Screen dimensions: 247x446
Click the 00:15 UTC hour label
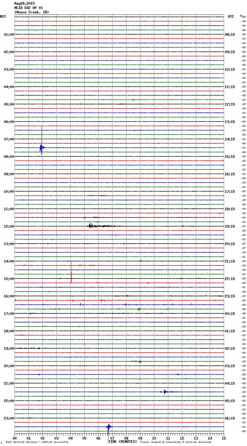click(230, 314)
